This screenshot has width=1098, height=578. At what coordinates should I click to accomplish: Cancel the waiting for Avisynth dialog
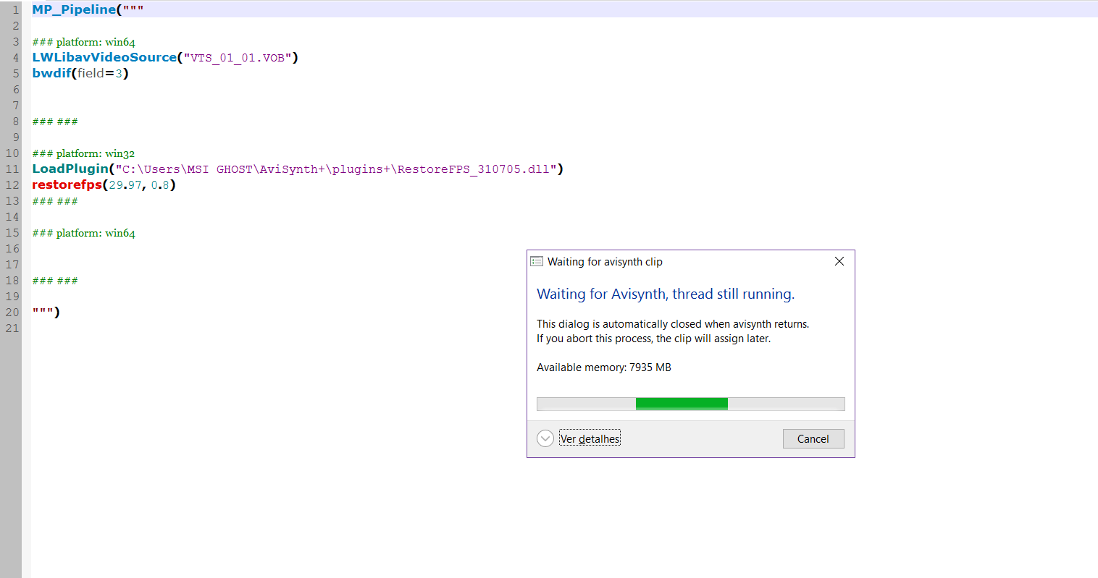point(813,438)
